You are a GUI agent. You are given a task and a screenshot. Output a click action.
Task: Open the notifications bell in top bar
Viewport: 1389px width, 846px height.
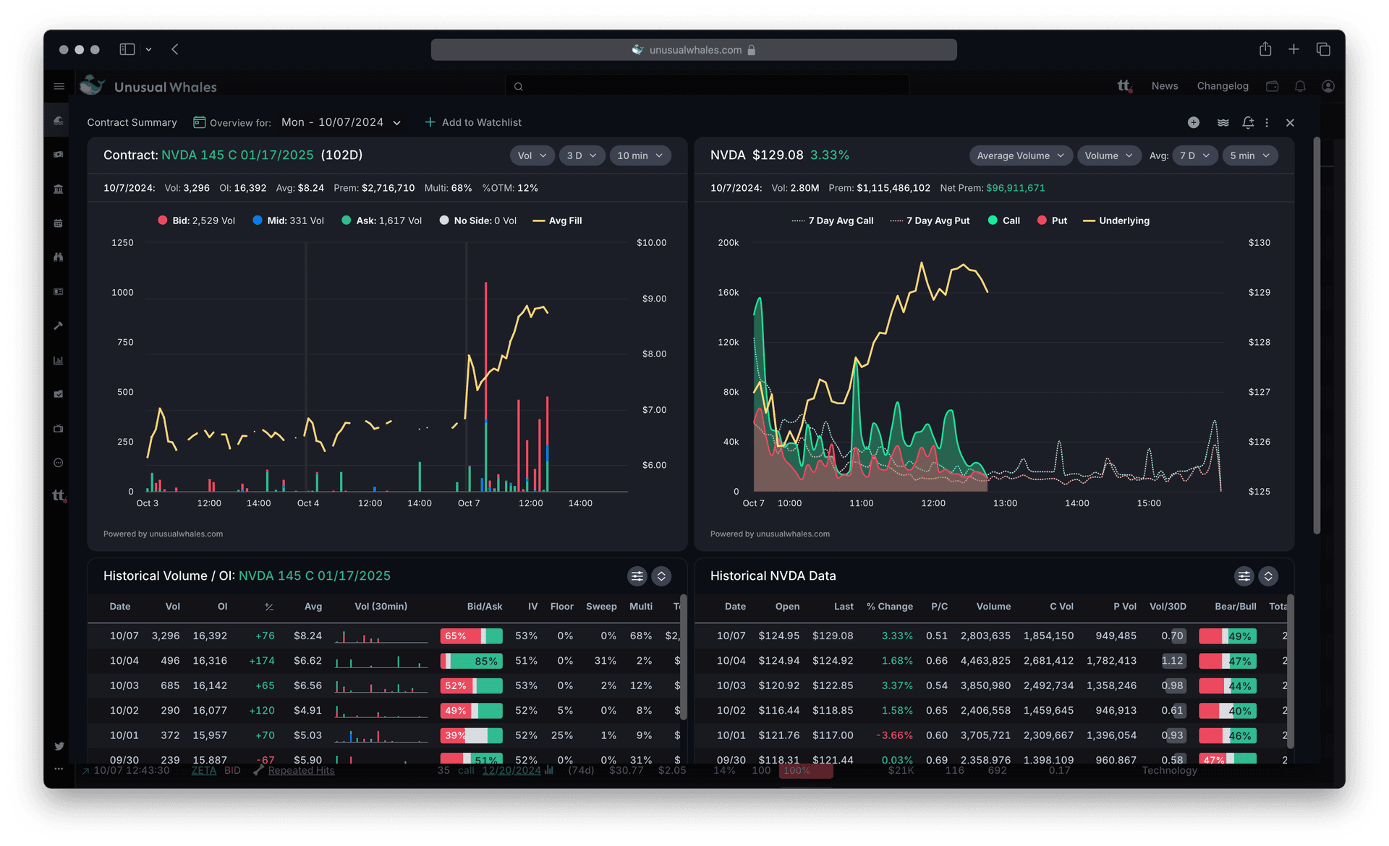1300,86
